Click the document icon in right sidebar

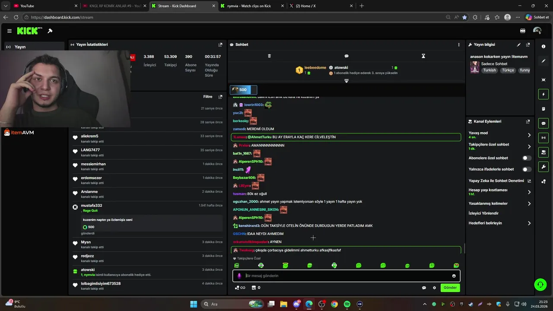point(543,109)
